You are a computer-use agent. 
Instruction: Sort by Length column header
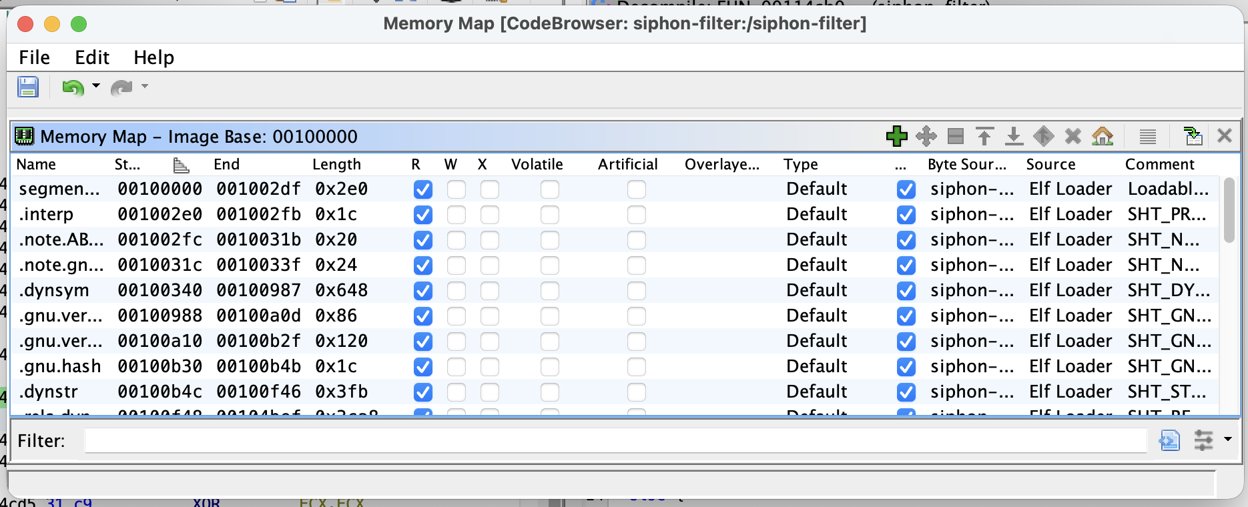click(336, 165)
